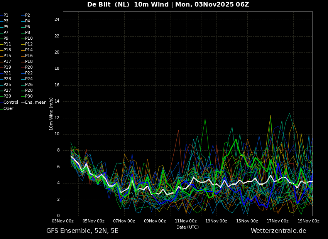Click the 11Nov 00z x-axis label
The image size is (328, 239).
click(186, 221)
